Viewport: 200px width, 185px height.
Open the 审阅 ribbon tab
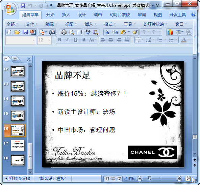point(142,15)
